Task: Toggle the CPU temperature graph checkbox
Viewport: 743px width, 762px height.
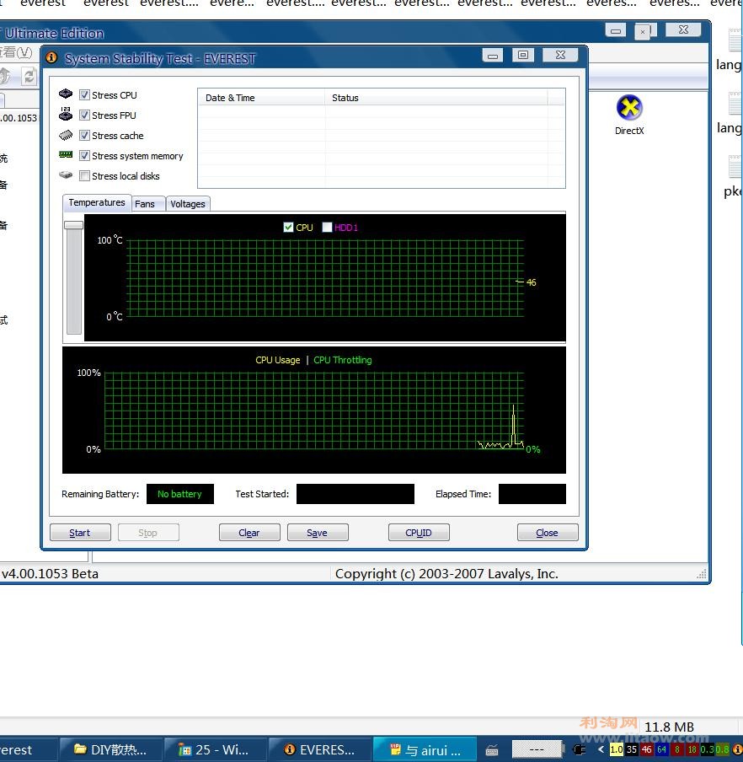Action: coord(288,227)
